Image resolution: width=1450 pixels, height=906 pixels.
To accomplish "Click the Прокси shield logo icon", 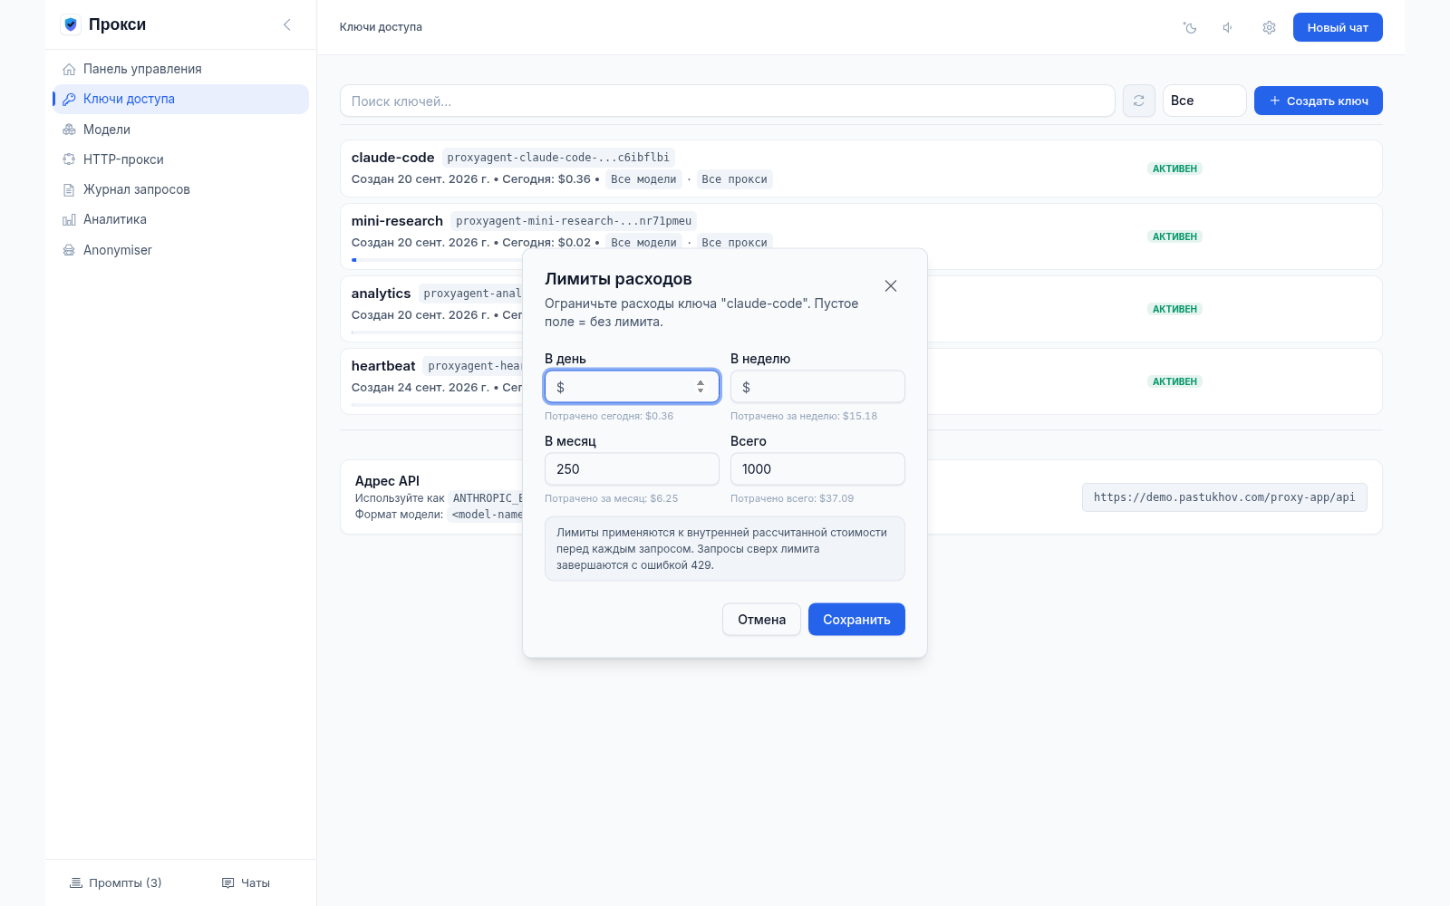I will [x=71, y=24].
